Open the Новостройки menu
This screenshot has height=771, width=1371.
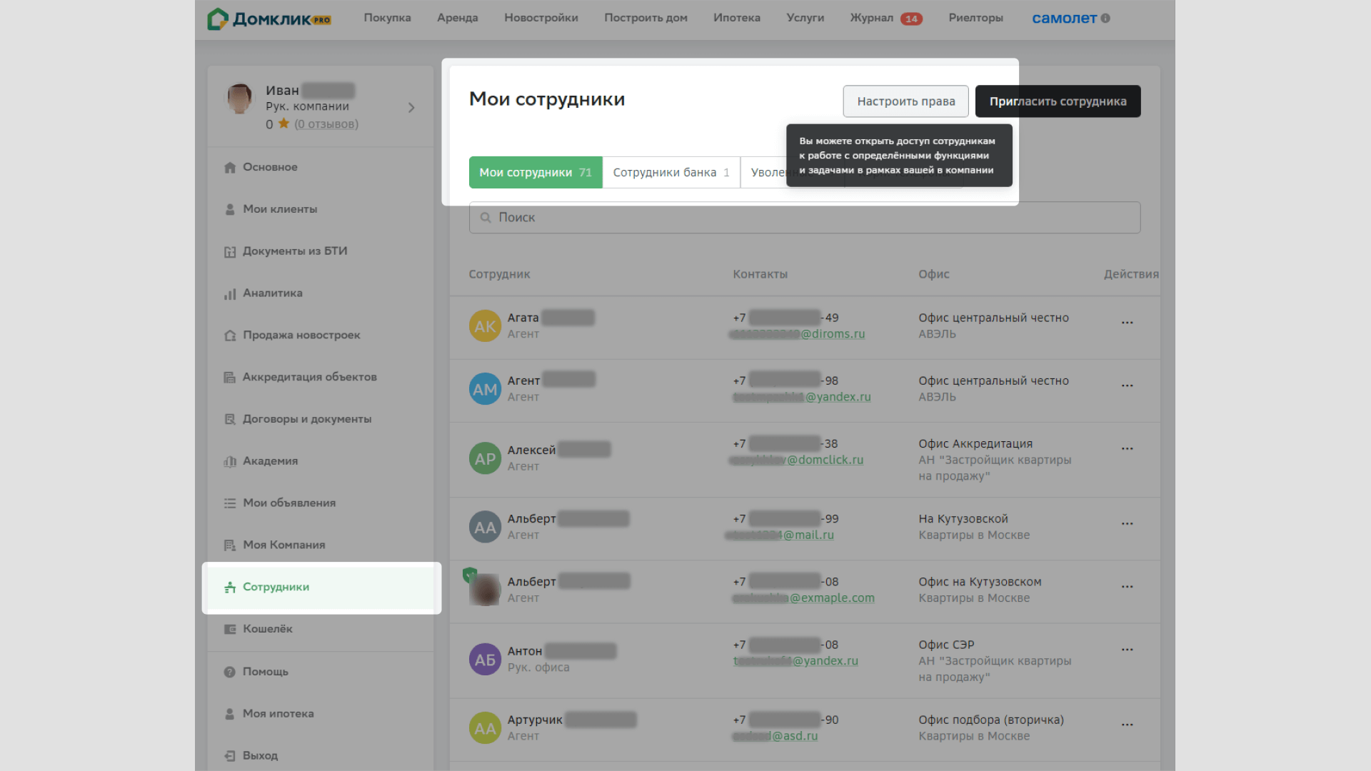(x=541, y=18)
